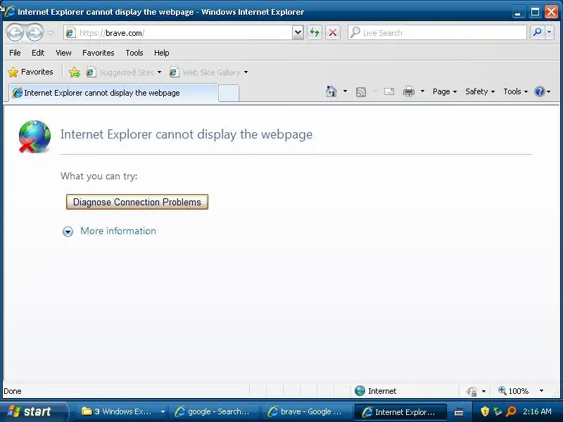Open the Tools command bar menu
Viewport: 563px width, 422px height.
[515, 91]
